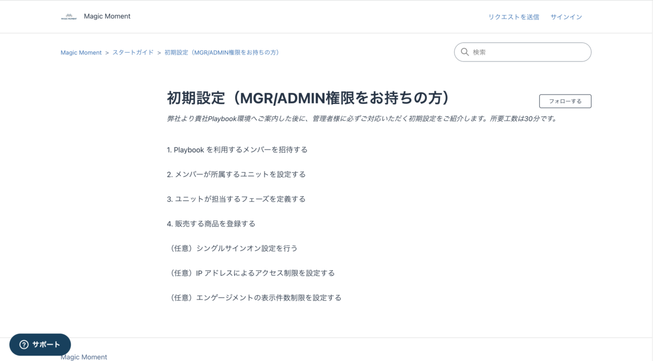Click the フォローする button
This screenshot has height=361, width=653.
[565, 101]
